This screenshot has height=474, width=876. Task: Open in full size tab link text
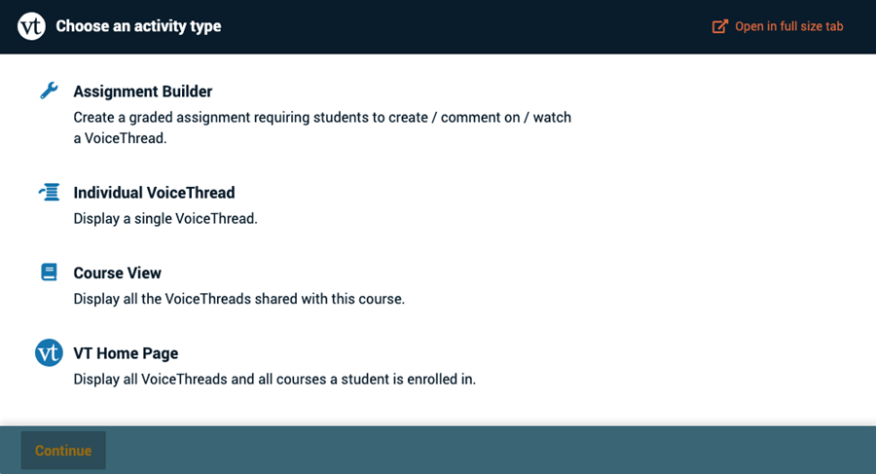click(788, 26)
